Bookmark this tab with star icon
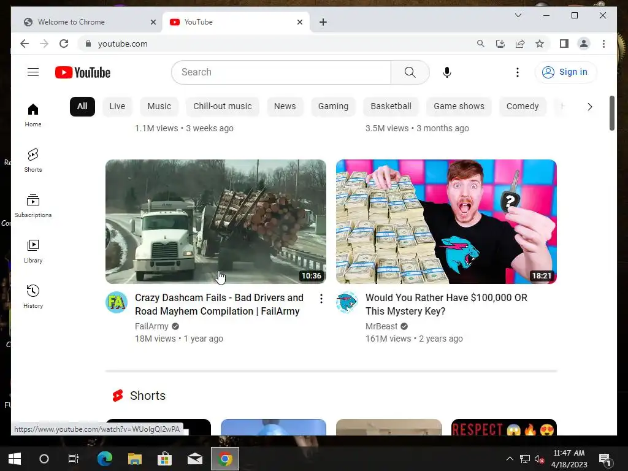 [540, 44]
